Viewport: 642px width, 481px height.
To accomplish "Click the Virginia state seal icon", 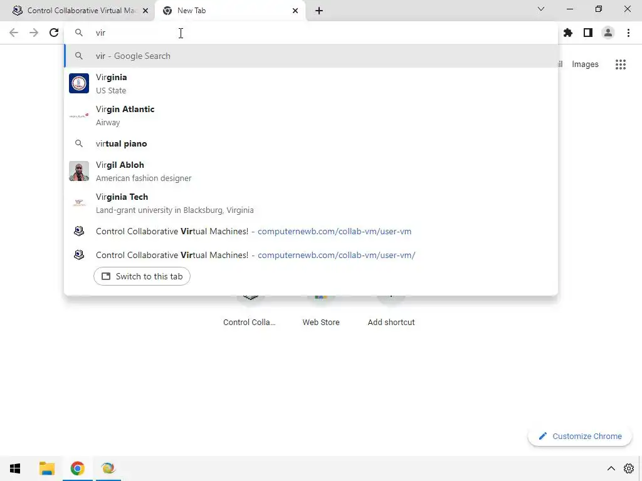I will [79, 83].
